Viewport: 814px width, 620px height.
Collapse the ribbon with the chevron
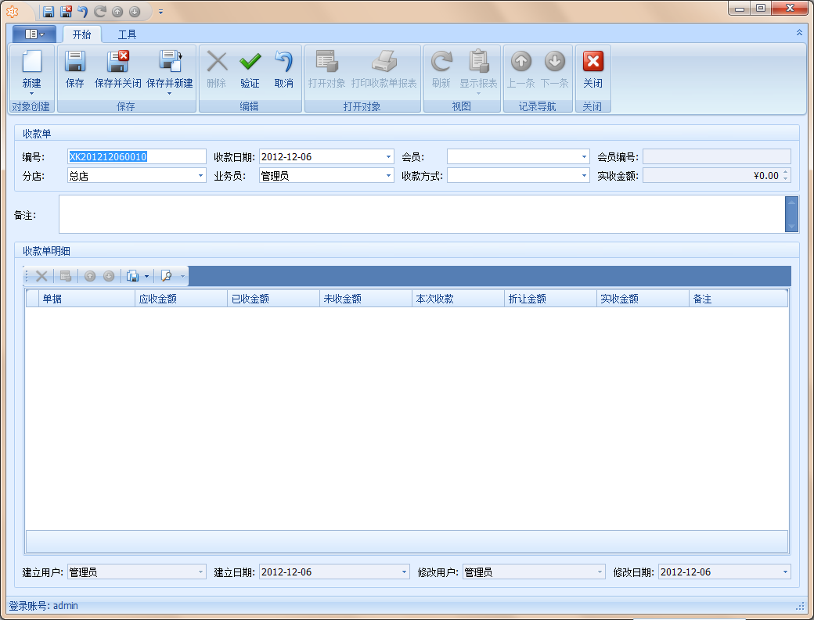799,32
